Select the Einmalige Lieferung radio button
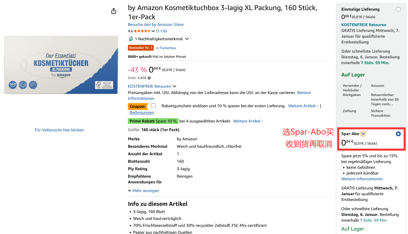 [398, 9]
